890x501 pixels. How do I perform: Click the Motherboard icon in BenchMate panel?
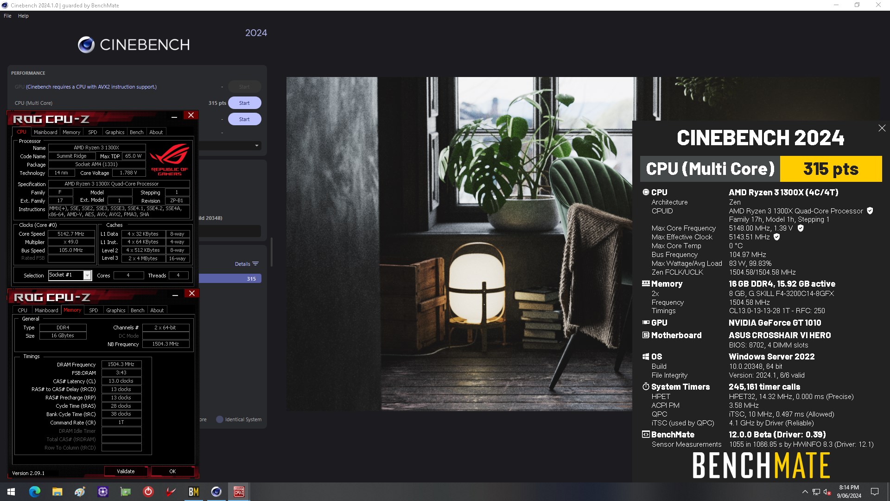(x=646, y=335)
